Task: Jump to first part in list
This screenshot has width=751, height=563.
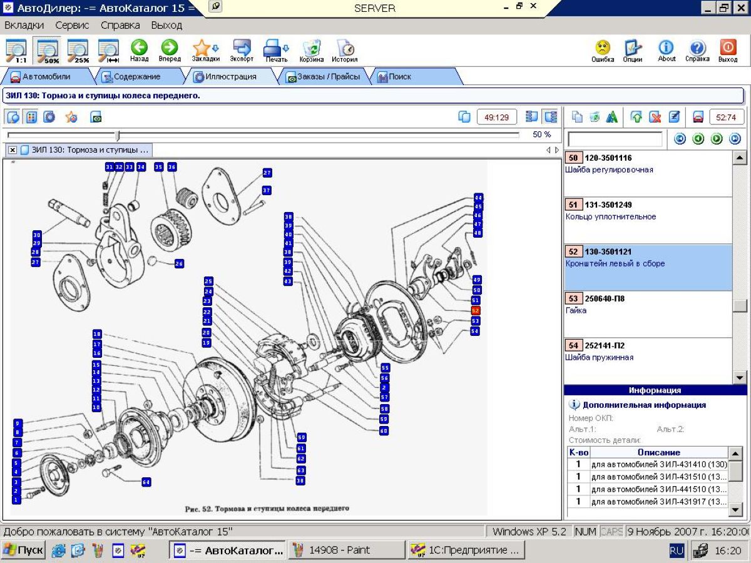Action: click(680, 139)
